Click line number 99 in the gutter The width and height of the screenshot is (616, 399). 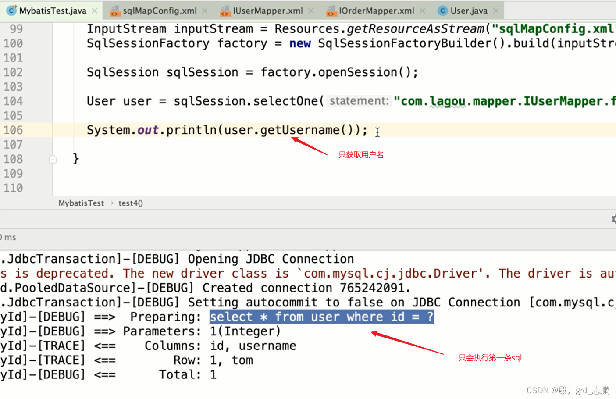click(x=16, y=29)
